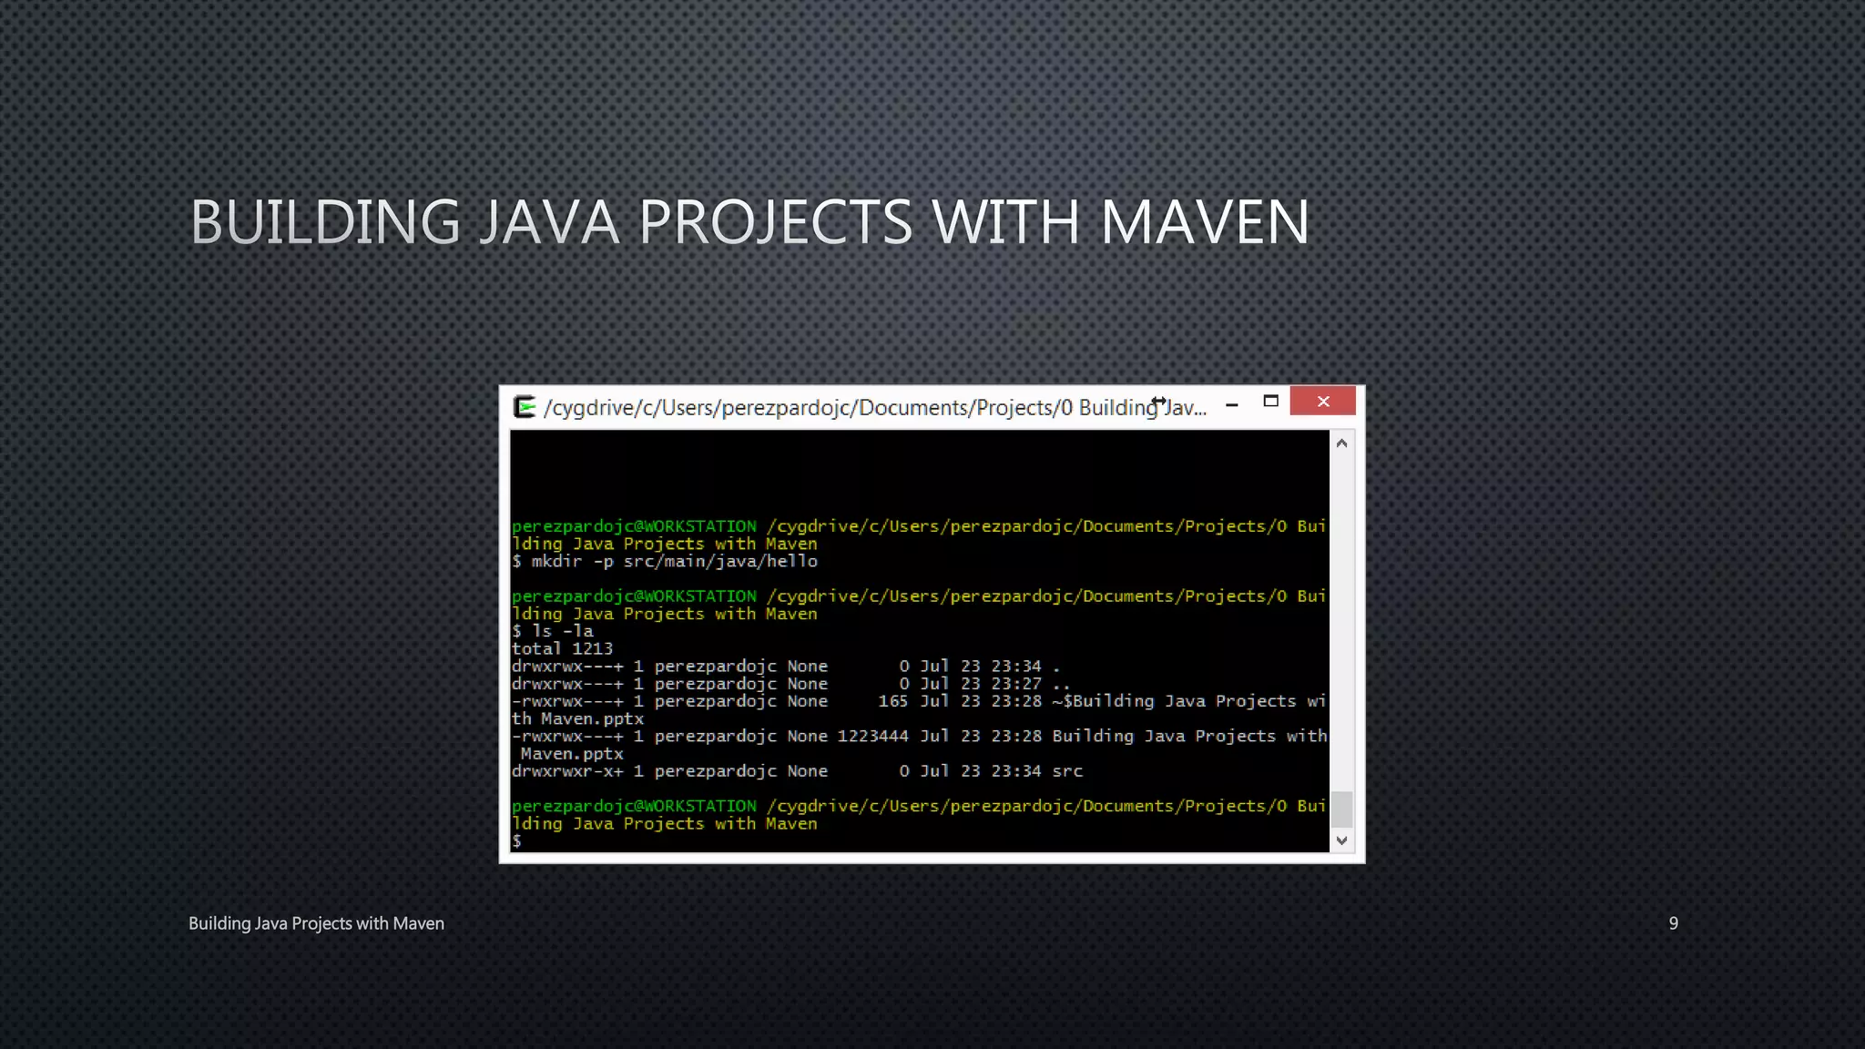This screenshot has width=1865, height=1049.
Task: Click the 'src' directory listing row
Action: tap(798, 771)
